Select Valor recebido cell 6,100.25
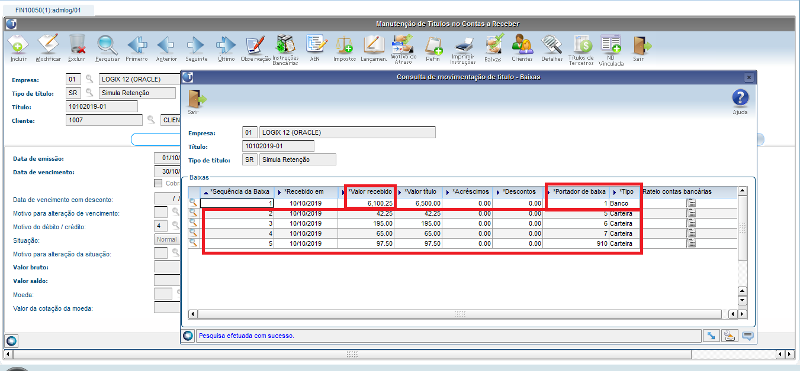This screenshot has height=371, width=800. [x=367, y=203]
